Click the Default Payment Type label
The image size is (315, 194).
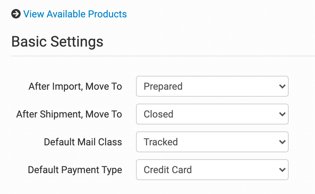pos(75,170)
